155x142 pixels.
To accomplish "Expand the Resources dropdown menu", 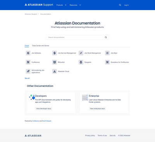I will [75, 5].
